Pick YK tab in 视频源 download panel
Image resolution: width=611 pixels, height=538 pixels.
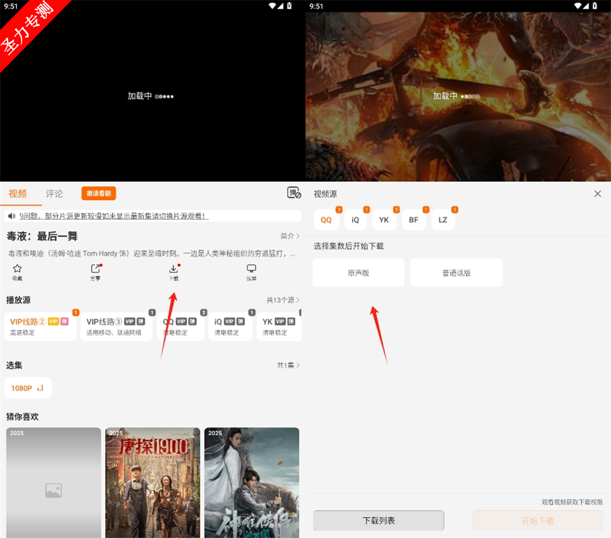(x=384, y=220)
